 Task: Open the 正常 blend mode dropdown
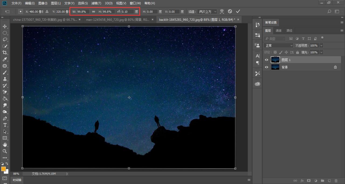click(278, 46)
